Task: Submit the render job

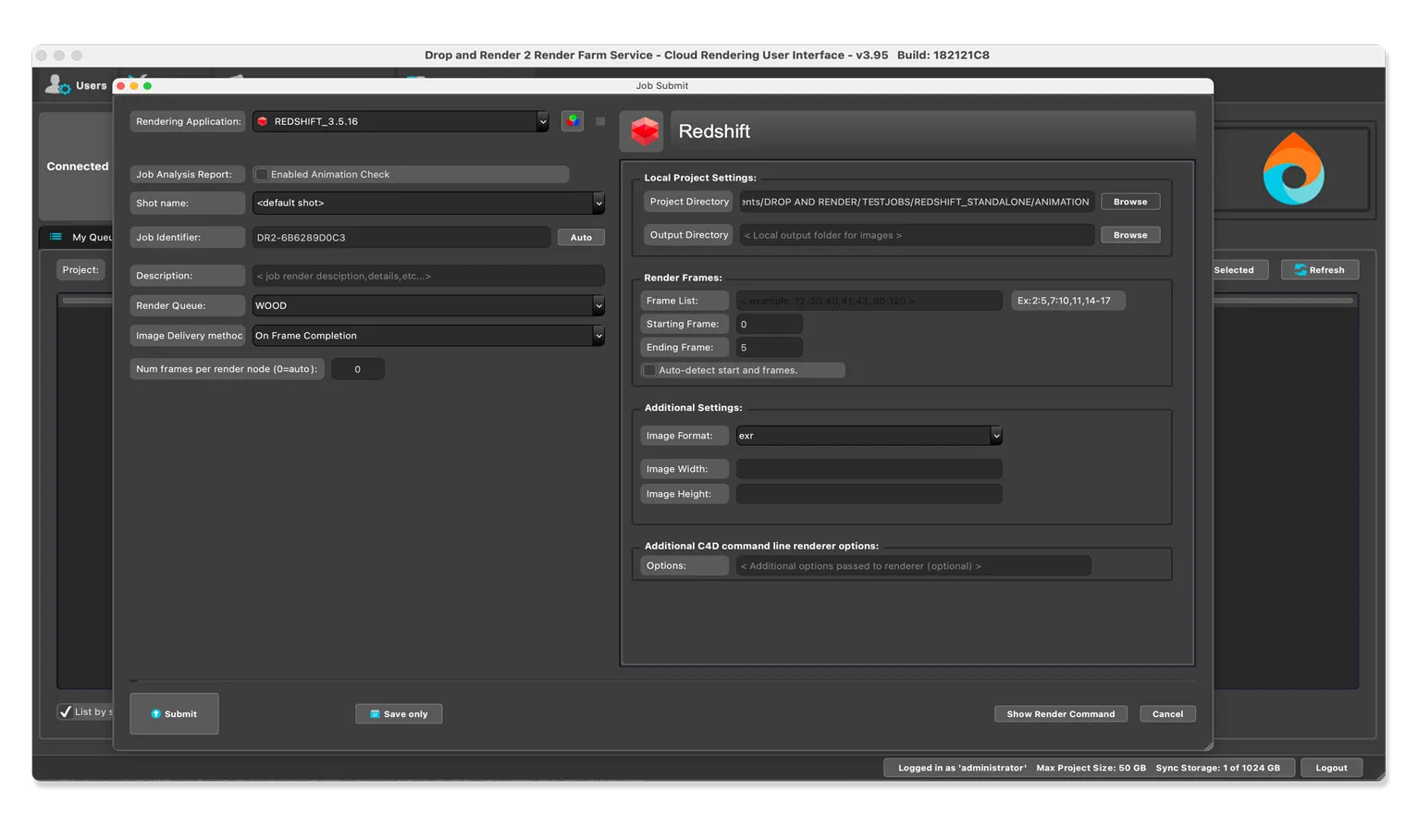Action: tap(174, 713)
